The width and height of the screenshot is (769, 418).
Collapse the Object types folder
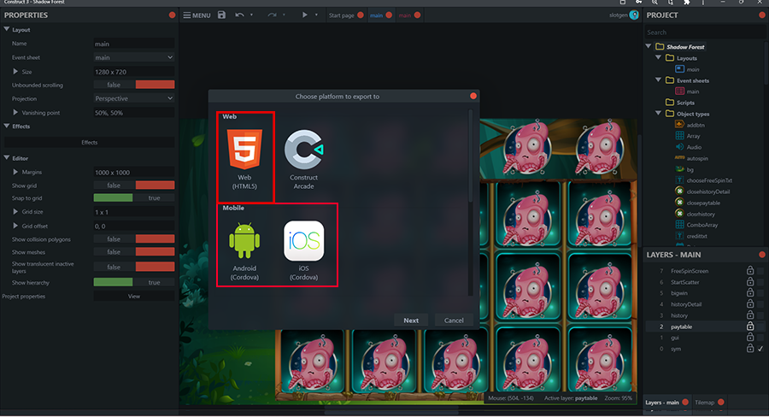click(659, 114)
